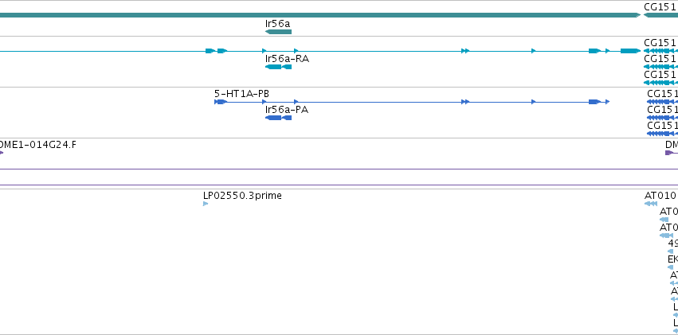Click the DM label above the purple glyph
This screenshot has height=335, width=678.
click(672, 145)
